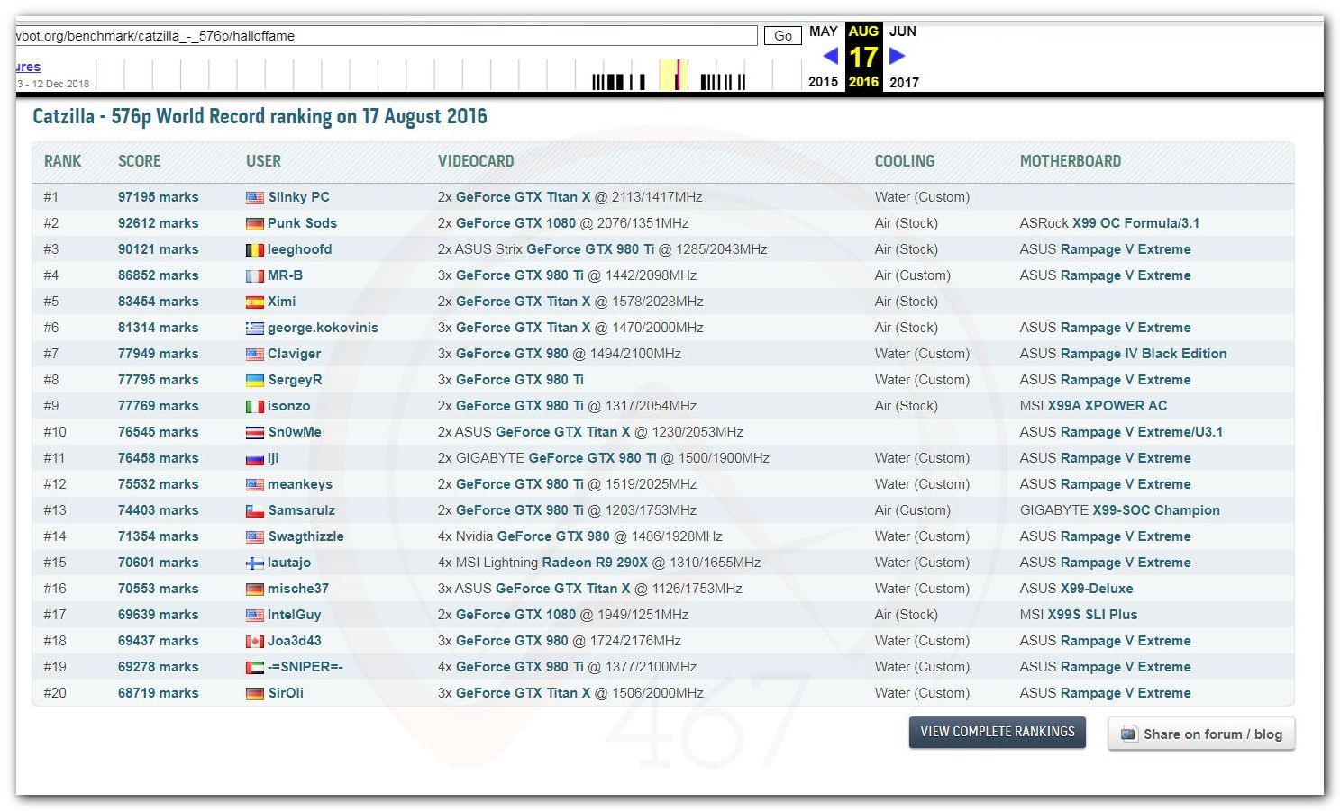Image resolution: width=1340 pixels, height=811 pixels.
Task: Open the X99-SOC Champion motherboard link
Action: point(1156,510)
